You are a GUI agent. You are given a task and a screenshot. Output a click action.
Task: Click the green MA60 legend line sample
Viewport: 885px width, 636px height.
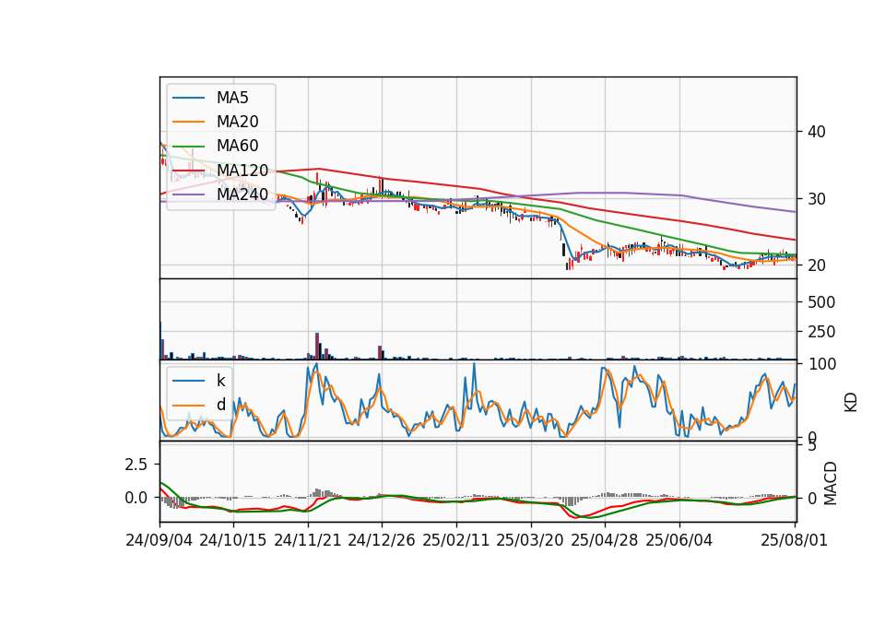pos(188,147)
